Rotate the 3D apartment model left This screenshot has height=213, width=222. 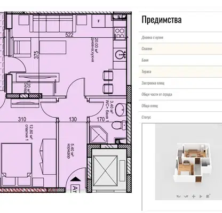click(x=178, y=196)
